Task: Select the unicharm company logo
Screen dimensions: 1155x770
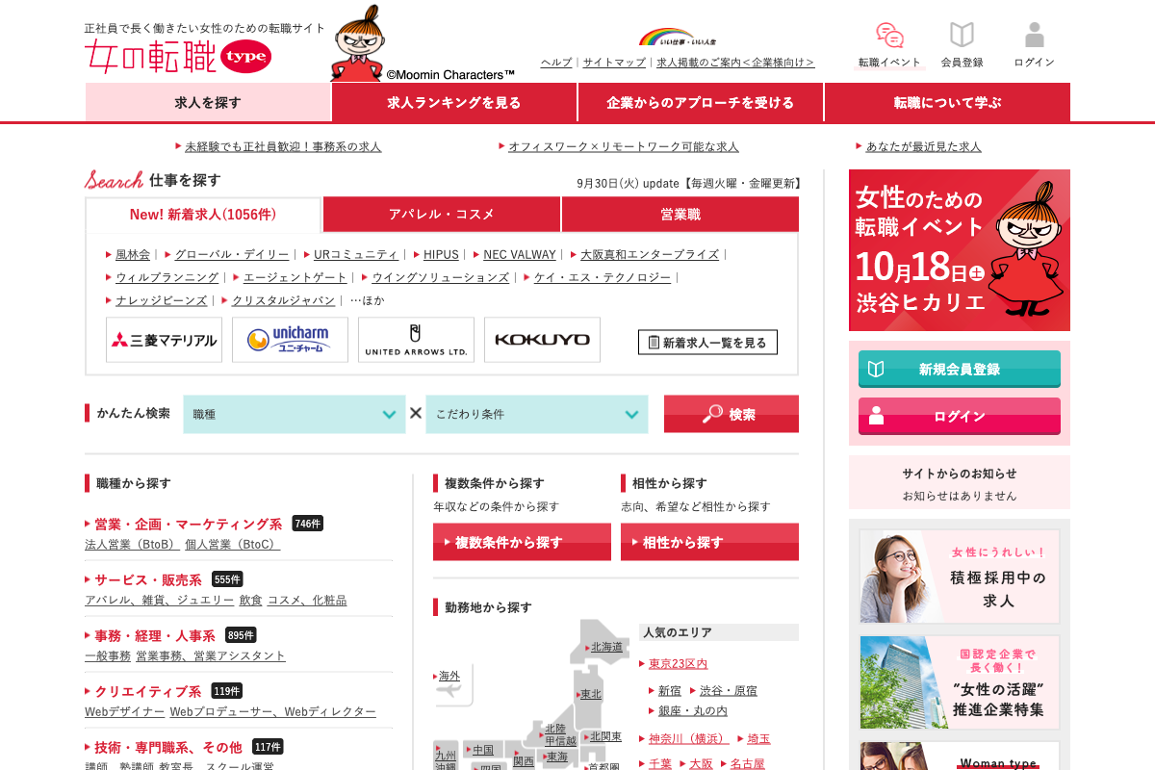Action: tap(290, 340)
